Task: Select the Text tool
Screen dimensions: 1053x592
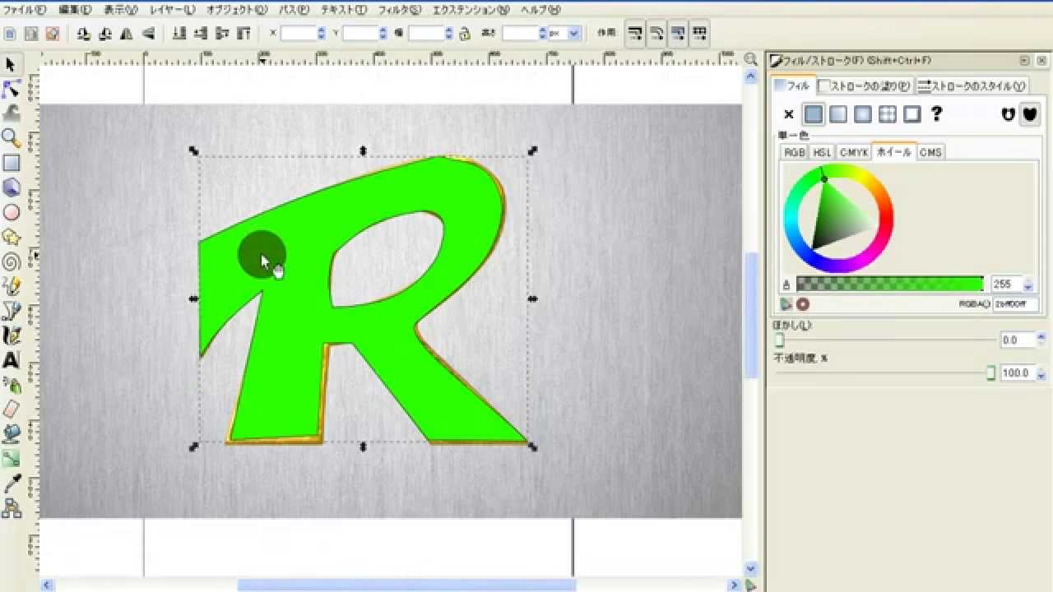Action: click(11, 360)
